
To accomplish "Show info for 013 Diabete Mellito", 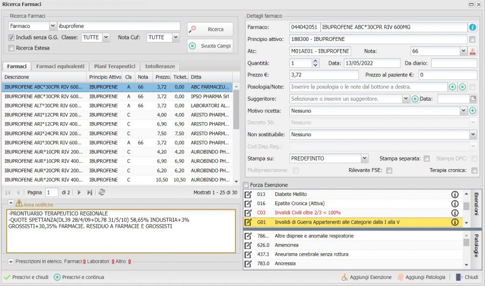I will (x=455, y=194).
